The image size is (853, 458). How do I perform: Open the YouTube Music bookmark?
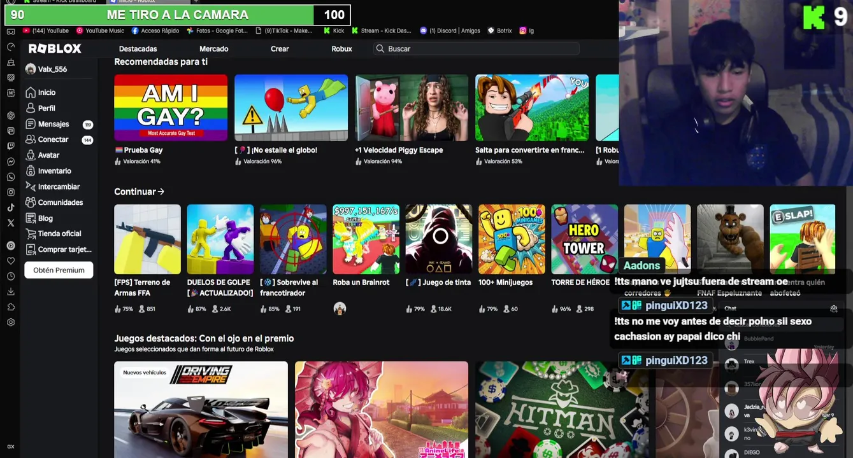pos(100,31)
